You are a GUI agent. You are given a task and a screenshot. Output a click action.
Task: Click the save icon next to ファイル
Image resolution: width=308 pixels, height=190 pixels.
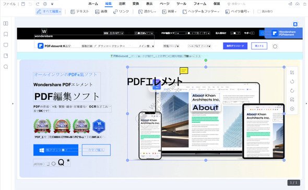coord(23,4)
